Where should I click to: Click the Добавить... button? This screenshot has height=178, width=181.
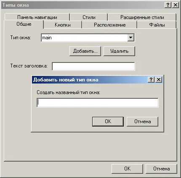(x=85, y=51)
